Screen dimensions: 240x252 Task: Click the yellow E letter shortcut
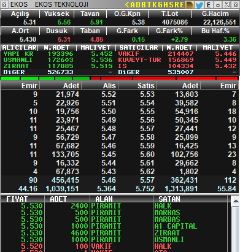click(182, 4)
